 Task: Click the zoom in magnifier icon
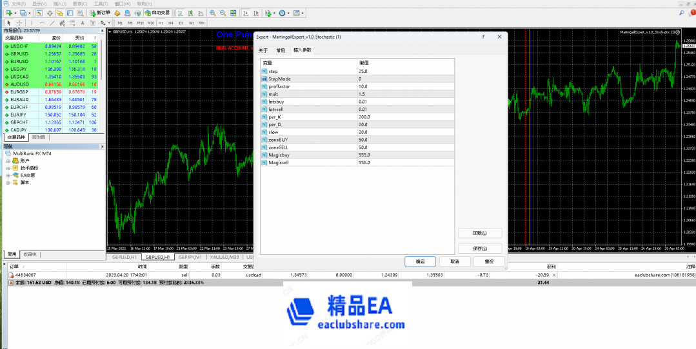coord(212,13)
